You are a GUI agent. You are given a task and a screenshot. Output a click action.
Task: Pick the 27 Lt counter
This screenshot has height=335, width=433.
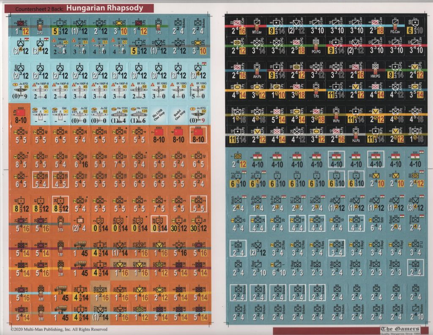[x=416, y=248]
